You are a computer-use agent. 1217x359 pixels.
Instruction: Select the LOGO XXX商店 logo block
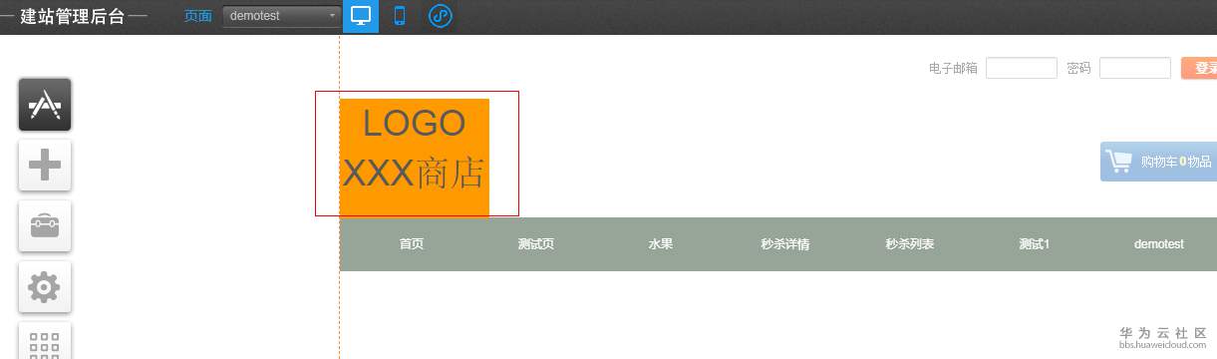415,157
